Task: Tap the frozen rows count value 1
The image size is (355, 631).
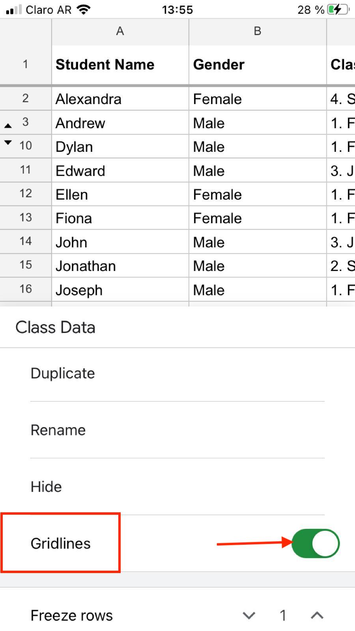Action: 283,615
